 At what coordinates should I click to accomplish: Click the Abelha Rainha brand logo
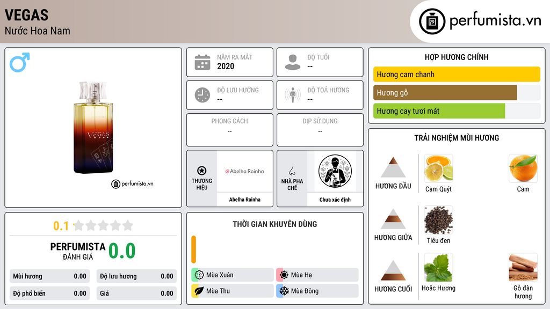[245, 171]
